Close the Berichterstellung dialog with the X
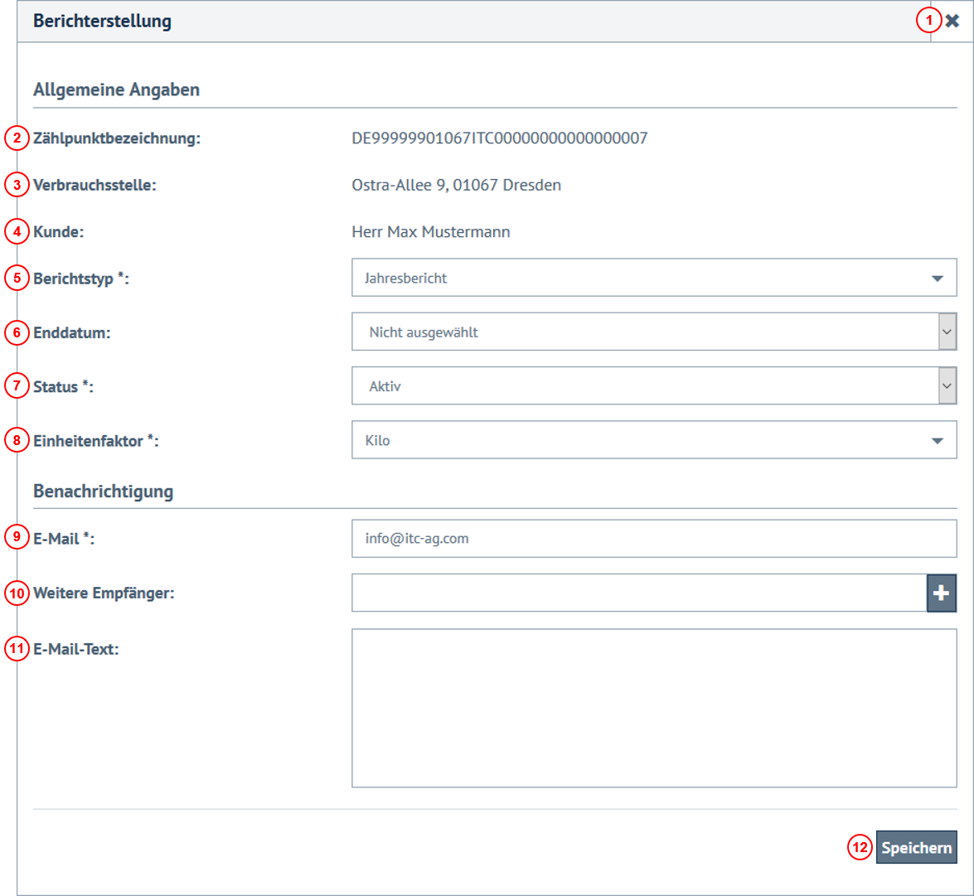Screen dimensions: 974x896 click(952, 22)
